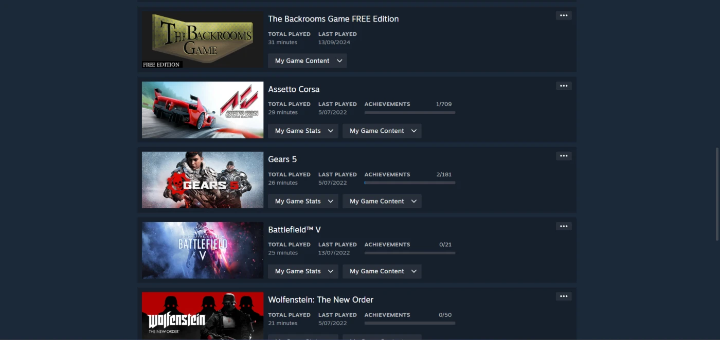Expand My Game Stats for Gears 5
The width and height of the screenshot is (720, 340).
click(x=303, y=201)
